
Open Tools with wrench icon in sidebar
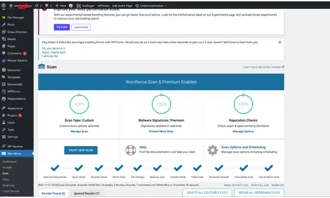11,130
